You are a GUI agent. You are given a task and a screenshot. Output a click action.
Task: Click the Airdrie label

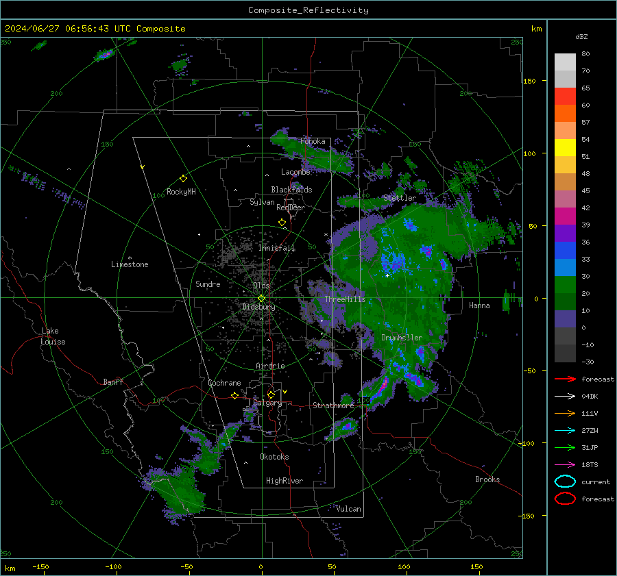(x=270, y=366)
